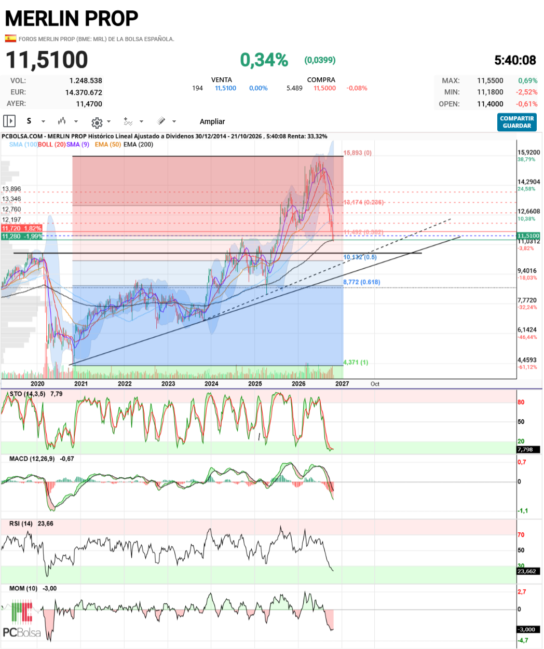Click the STO (14,3,5) indicator title
The width and height of the screenshot is (544, 649).
(x=28, y=394)
